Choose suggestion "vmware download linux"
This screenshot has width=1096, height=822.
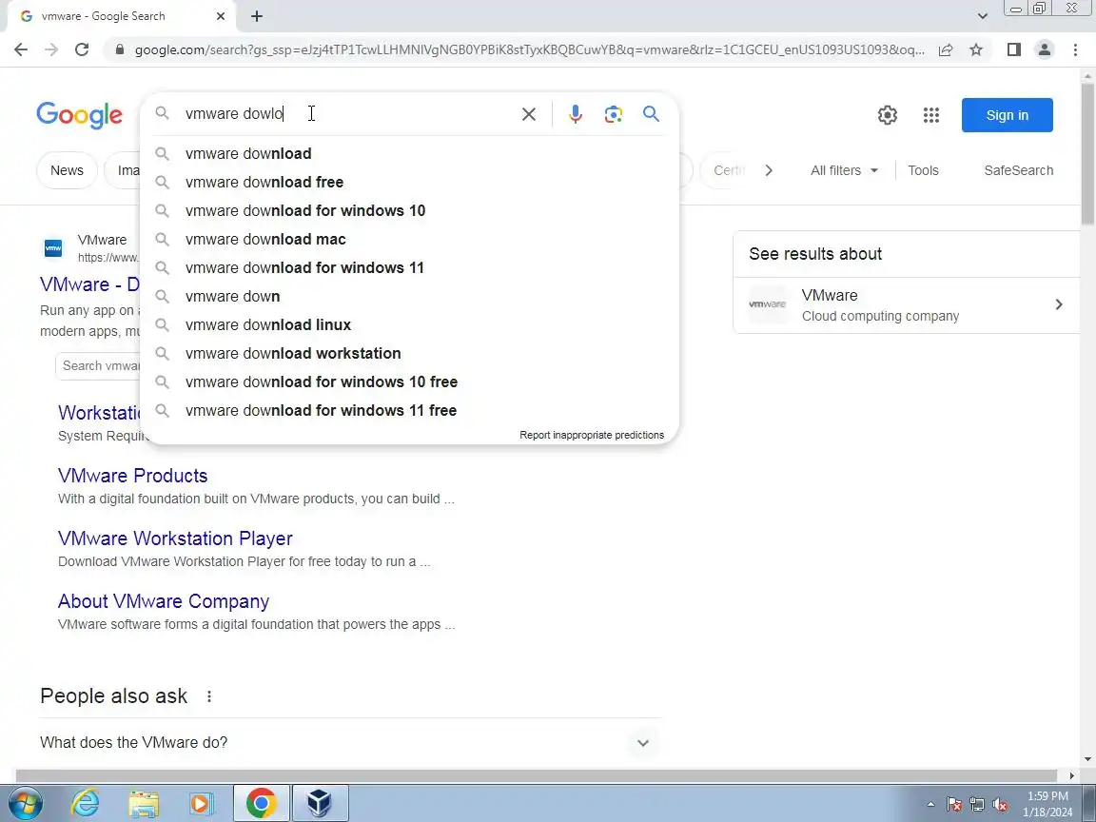pos(409,325)
